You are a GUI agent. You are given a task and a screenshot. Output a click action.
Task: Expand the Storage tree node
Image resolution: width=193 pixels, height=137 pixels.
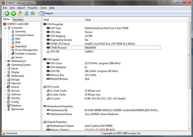(5, 80)
